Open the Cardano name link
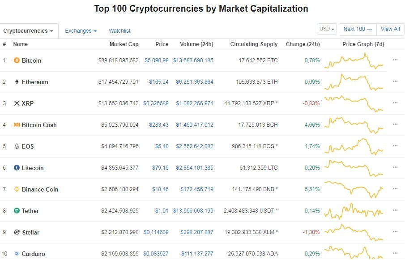 coord(33,254)
